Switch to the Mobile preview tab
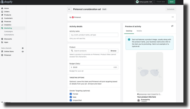 pos(139,31)
